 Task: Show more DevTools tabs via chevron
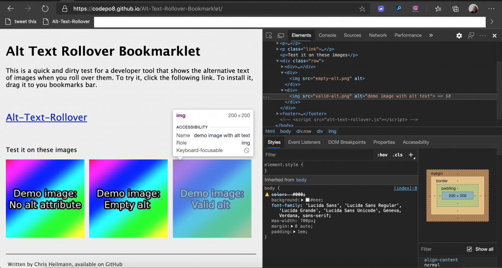tap(431, 35)
